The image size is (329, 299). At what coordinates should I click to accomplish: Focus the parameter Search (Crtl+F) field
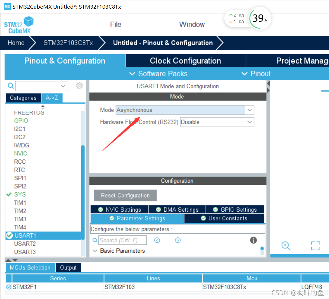[123, 240]
